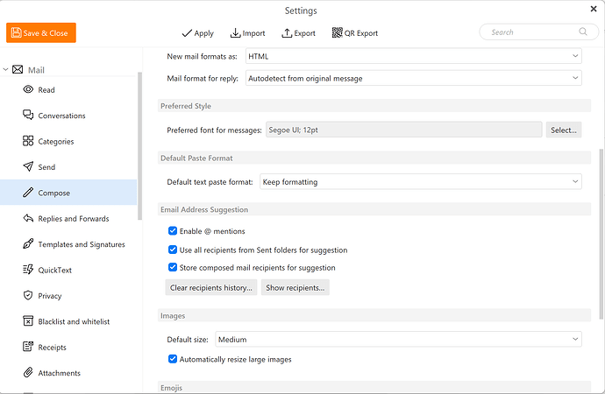Click the magnifier icon in search box
The width and height of the screenshot is (605, 394).
tap(583, 32)
